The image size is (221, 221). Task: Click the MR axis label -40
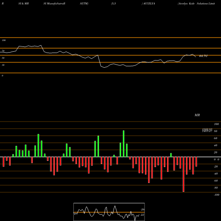[x=216, y=174]
